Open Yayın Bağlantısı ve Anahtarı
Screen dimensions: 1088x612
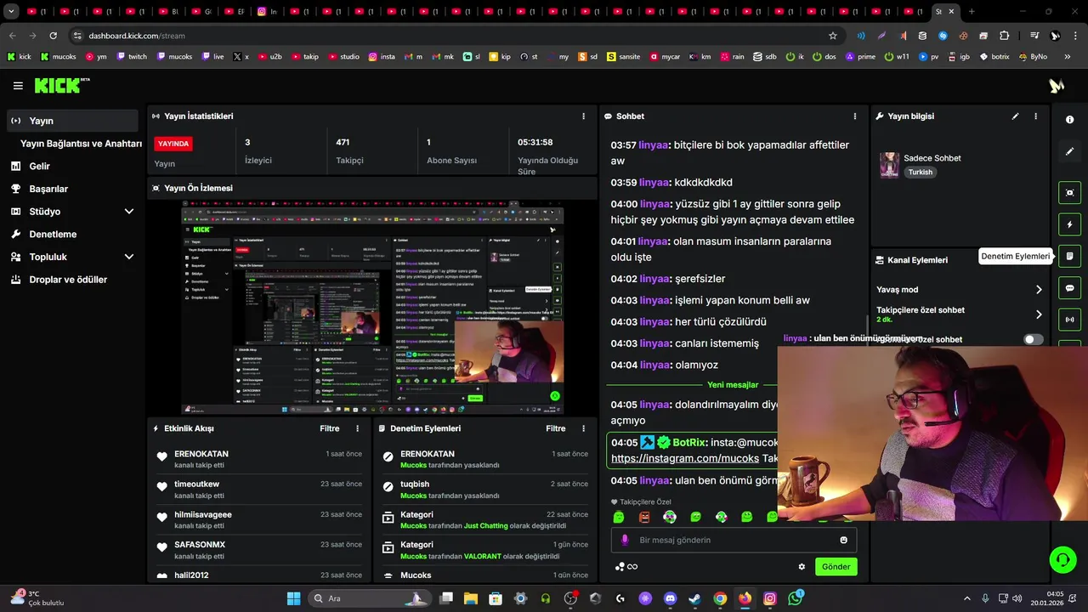click(x=81, y=144)
